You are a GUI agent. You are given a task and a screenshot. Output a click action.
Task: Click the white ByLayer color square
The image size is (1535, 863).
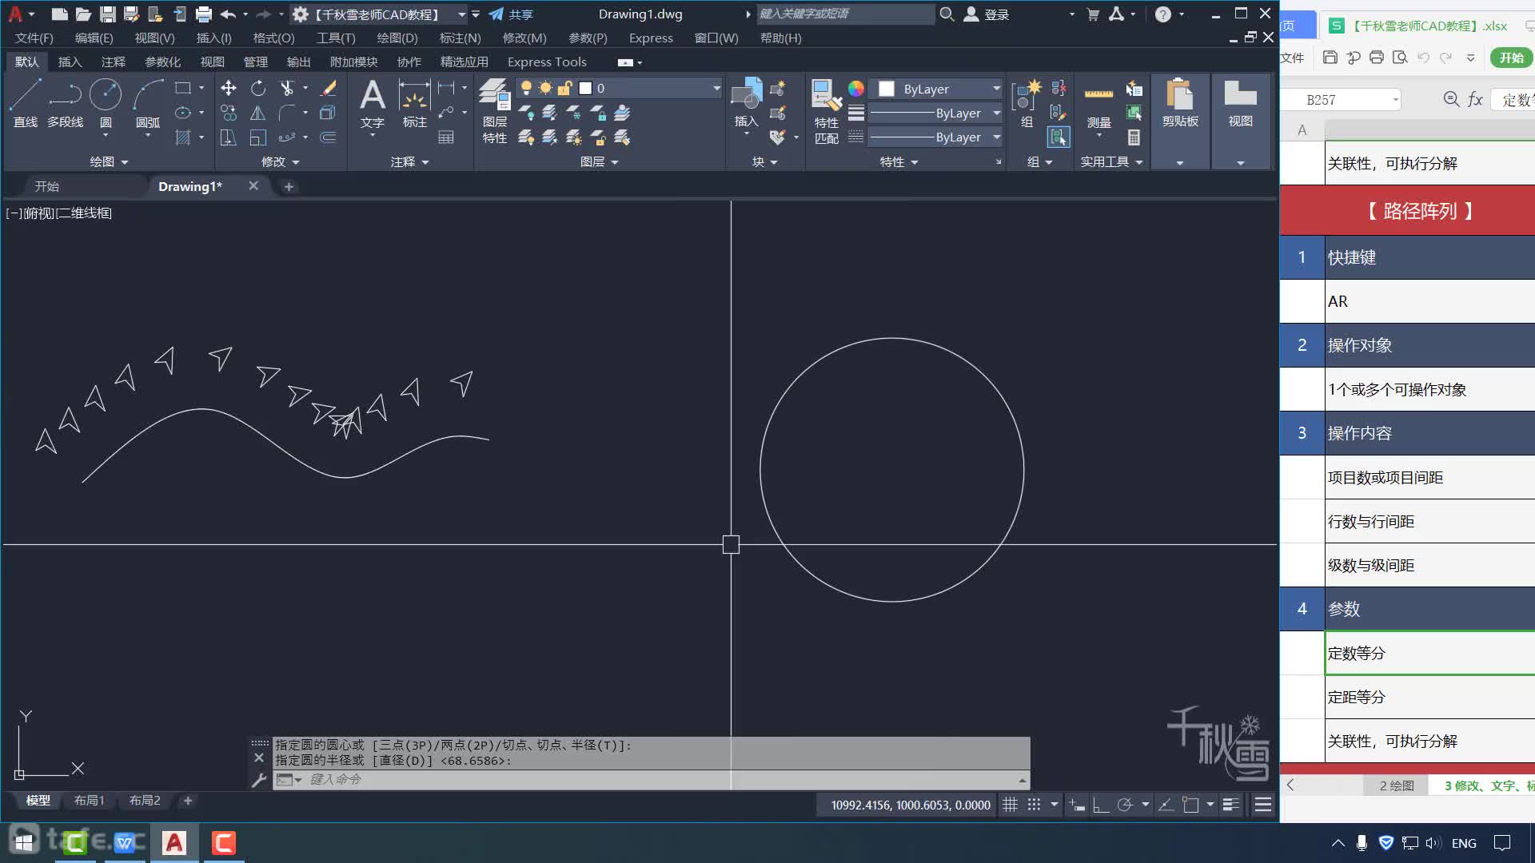(886, 89)
